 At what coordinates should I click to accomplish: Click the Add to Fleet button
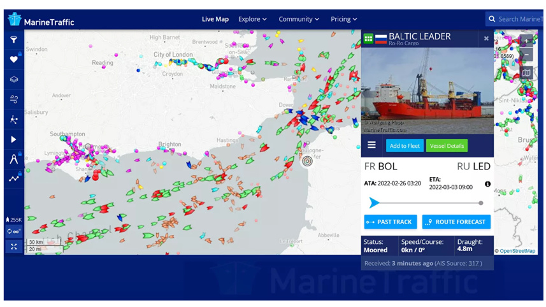(405, 146)
